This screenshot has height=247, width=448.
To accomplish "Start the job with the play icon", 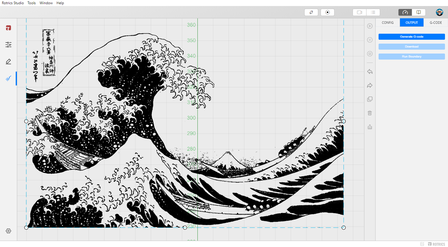I will click(370, 26).
